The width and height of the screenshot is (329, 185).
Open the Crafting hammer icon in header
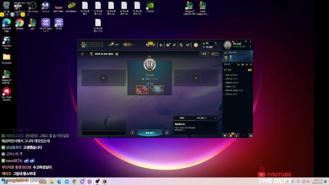point(174,45)
